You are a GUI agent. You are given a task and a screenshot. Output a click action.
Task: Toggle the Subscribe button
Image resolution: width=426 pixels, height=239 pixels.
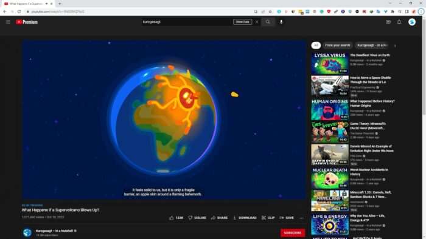(293, 233)
